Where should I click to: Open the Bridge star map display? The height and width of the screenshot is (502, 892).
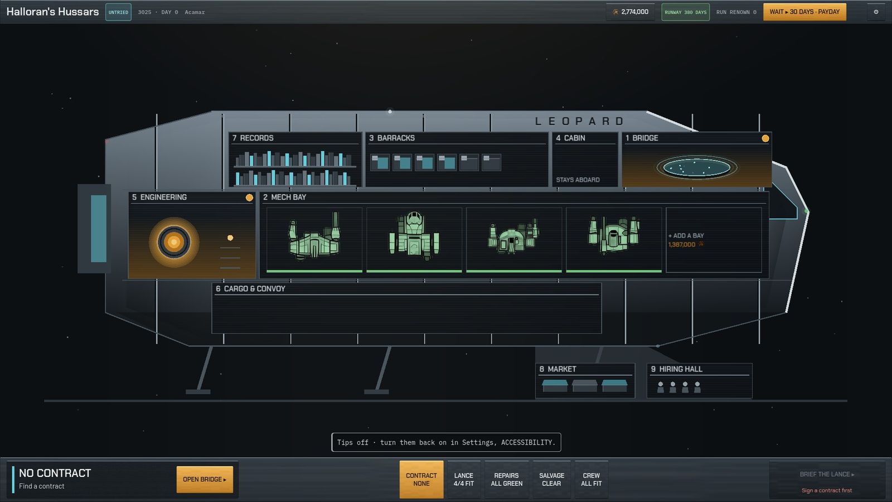pos(697,167)
